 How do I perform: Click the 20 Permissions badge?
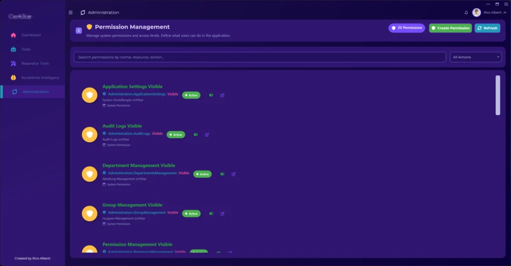tap(407, 28)
